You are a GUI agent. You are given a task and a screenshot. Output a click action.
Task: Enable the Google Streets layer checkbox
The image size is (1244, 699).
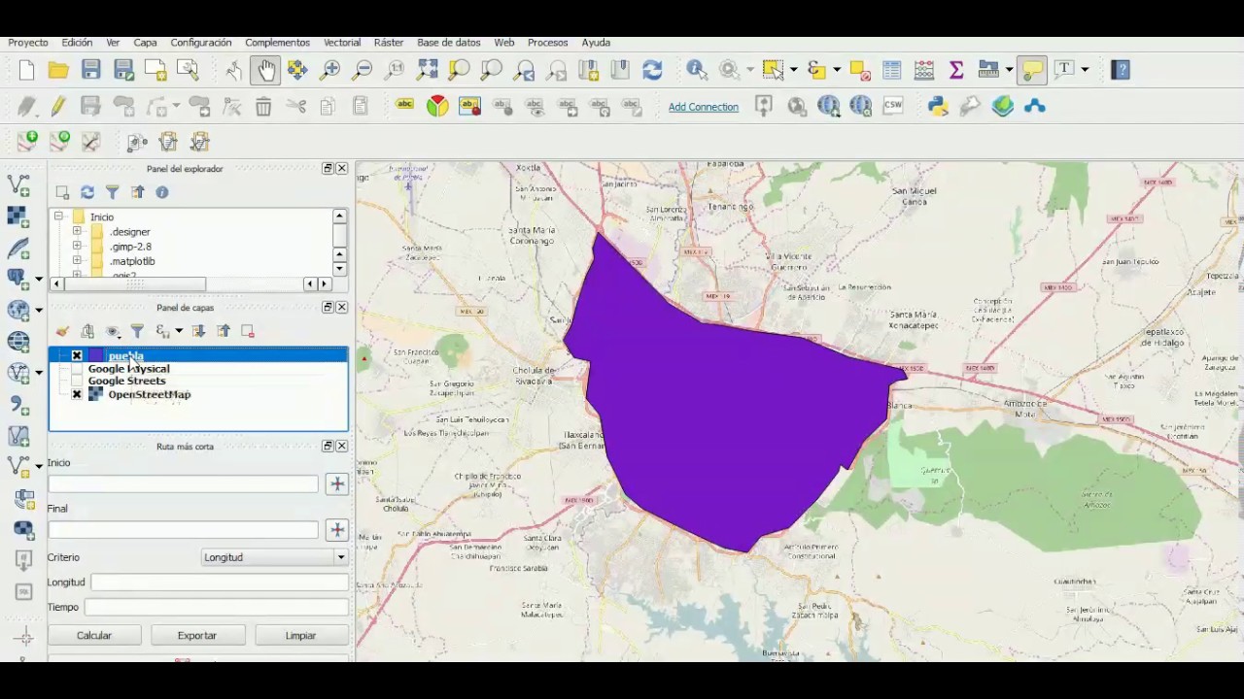point(77,382)
